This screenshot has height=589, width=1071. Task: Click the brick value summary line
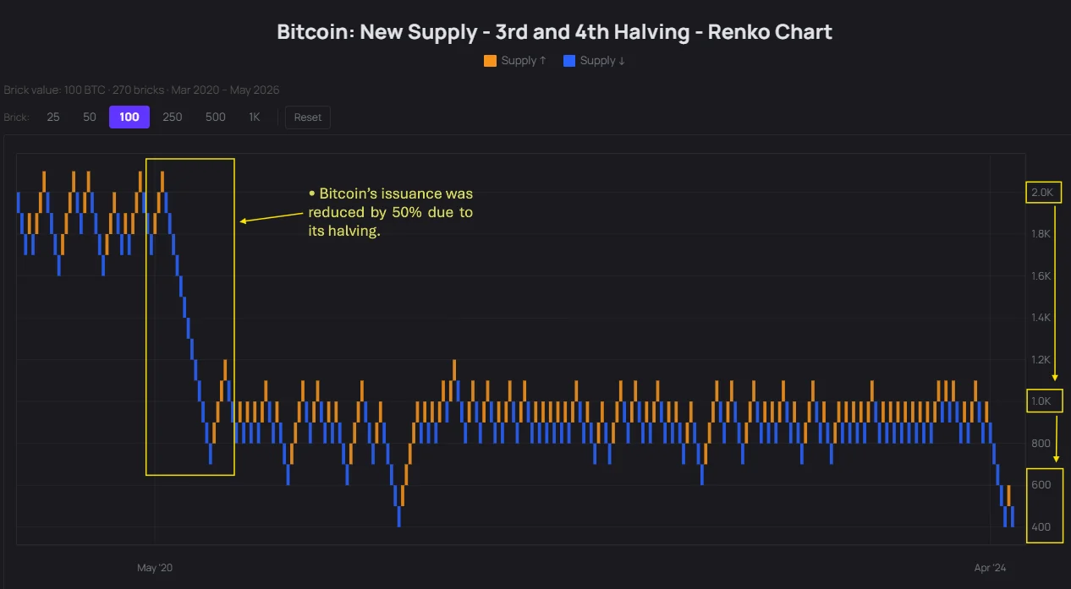(141, 90)
